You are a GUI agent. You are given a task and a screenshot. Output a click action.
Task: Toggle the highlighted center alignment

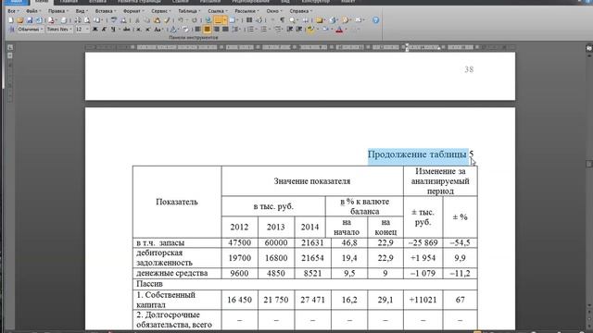(x=207, y=29)
